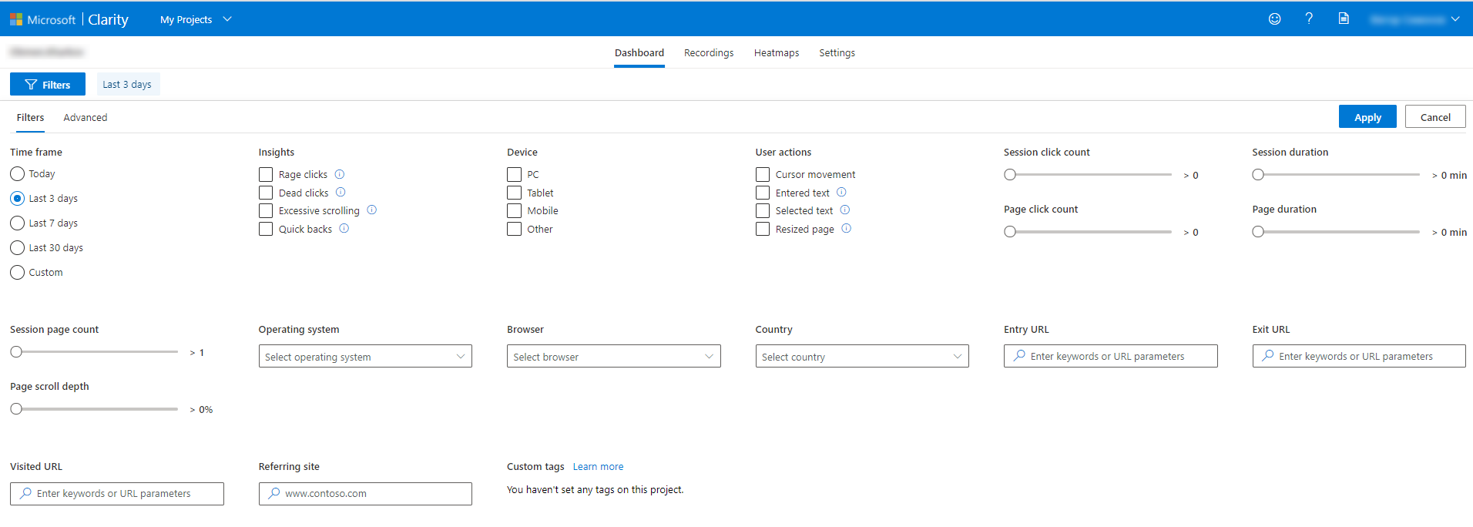
Task: Click the Visited URL input field
Action: pos(117,493)
